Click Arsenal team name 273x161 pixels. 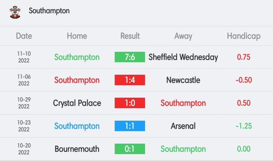(x=183, y=126)
